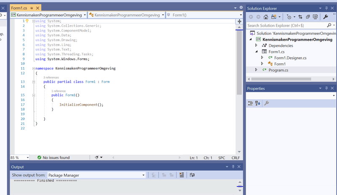Click the CRLF line ending indicator
Image resolution: width=337 pixels, height=195 pixels.
point(235,158)
